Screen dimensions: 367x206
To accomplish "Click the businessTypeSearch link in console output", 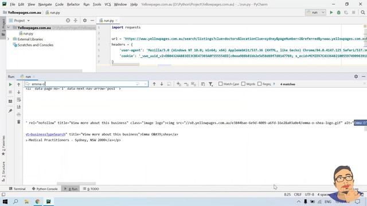I will (x=46, y=134).
